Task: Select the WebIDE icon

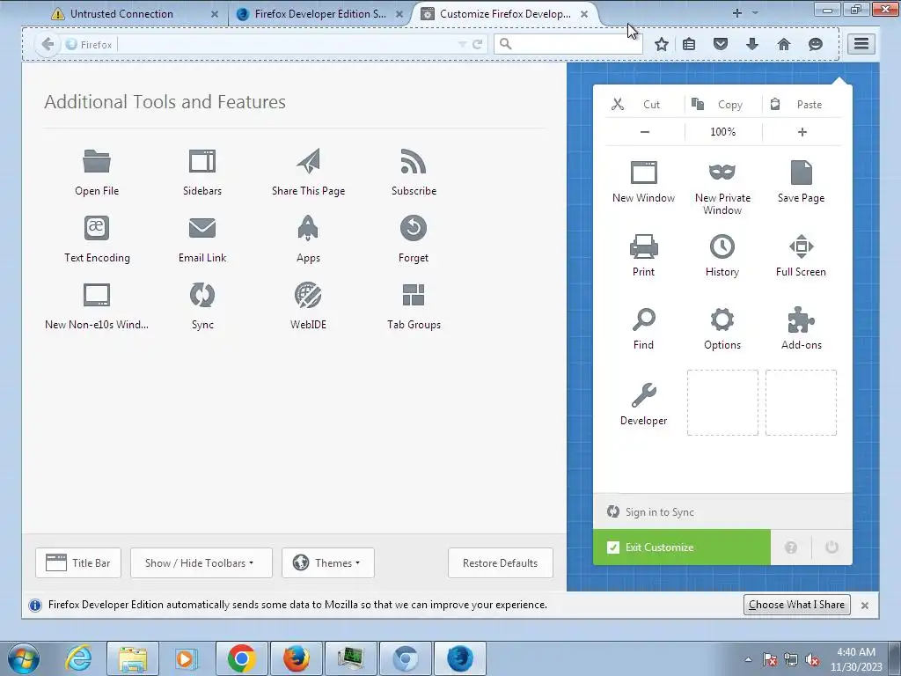Action: pos(308,295)
